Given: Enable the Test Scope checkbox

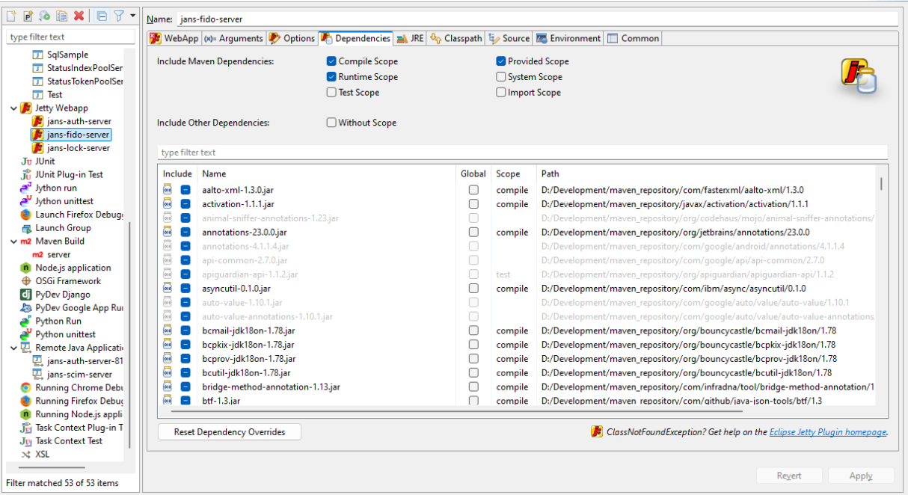Looking at the screenshot, I should pos(331,93).
